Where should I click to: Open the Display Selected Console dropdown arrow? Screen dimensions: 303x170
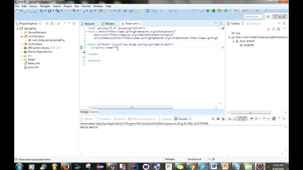260,119
